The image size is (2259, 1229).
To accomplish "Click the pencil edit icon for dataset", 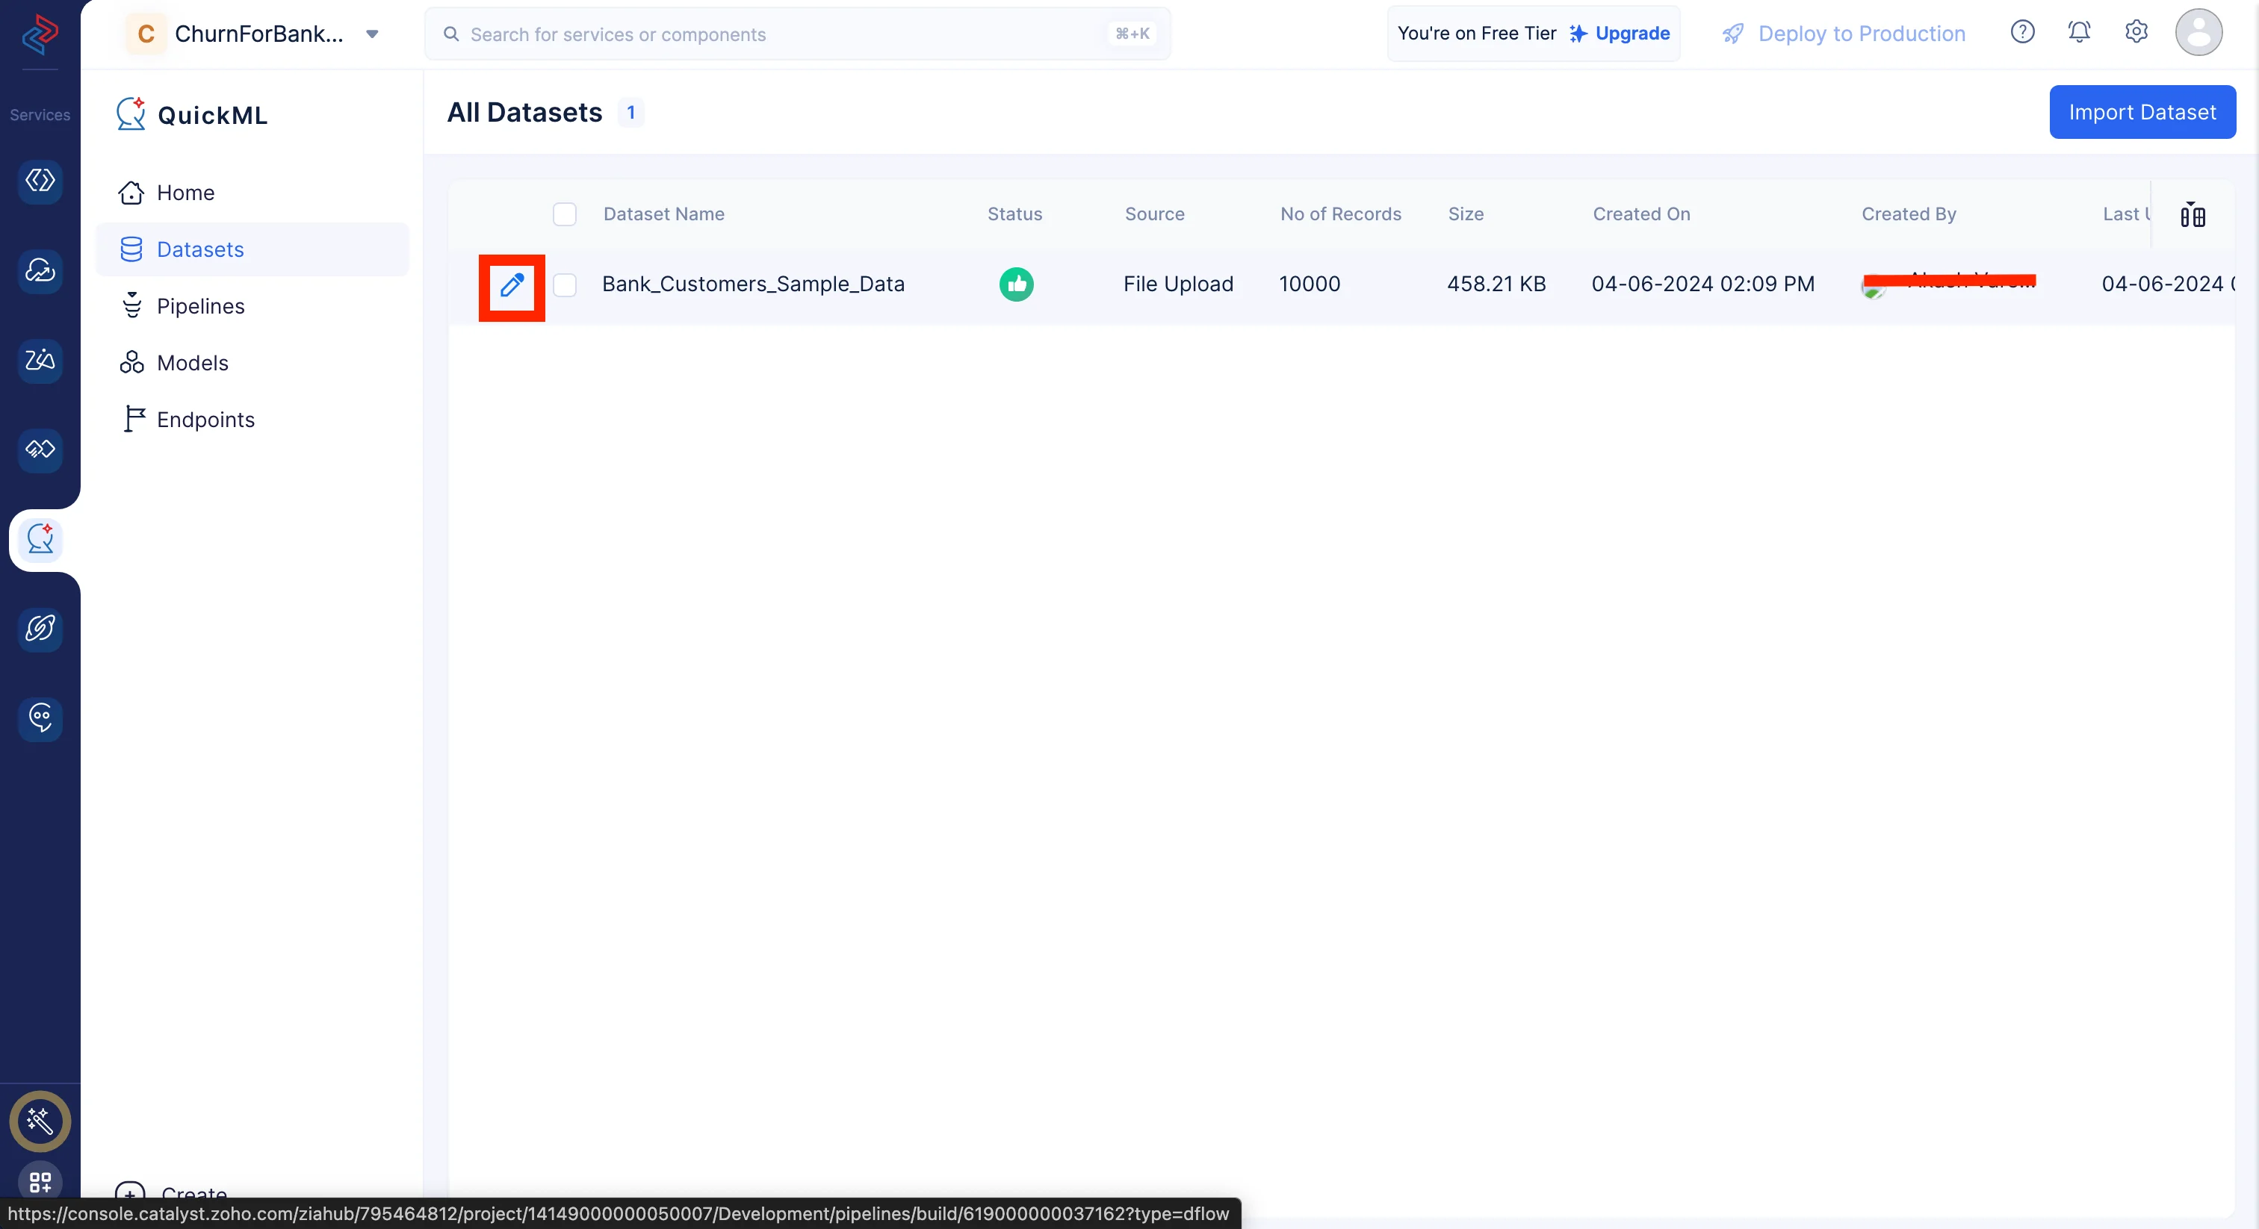I will 511,286.
